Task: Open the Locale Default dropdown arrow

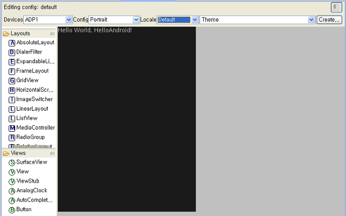Action: click(195, 20)
